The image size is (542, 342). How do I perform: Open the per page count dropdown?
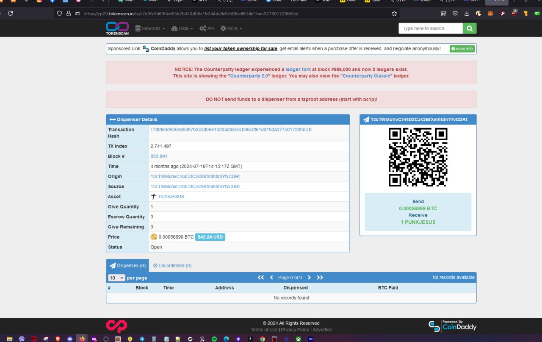click(x=116, y=278)
